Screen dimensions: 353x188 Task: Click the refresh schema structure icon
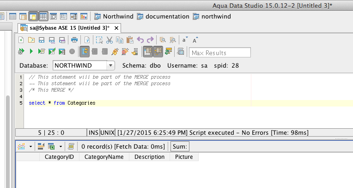point(168,51)
